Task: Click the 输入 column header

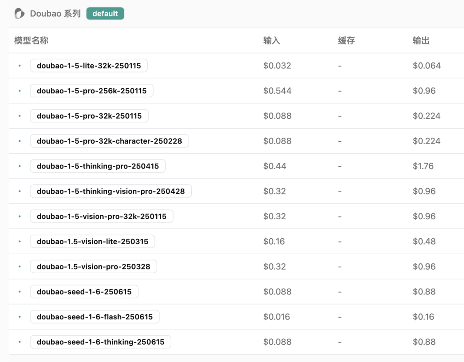Action: [x=271, y=41]
